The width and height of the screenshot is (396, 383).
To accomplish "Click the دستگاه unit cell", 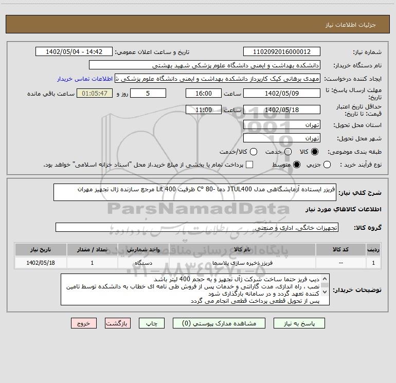I will (143, 263).
